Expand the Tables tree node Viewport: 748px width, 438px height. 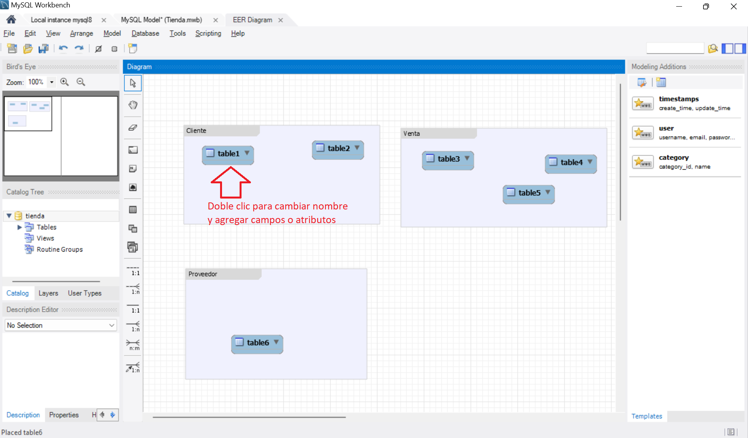click(x=20, y=227)
